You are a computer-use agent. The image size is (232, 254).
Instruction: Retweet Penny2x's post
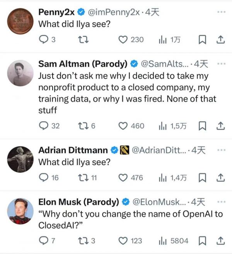82,39
